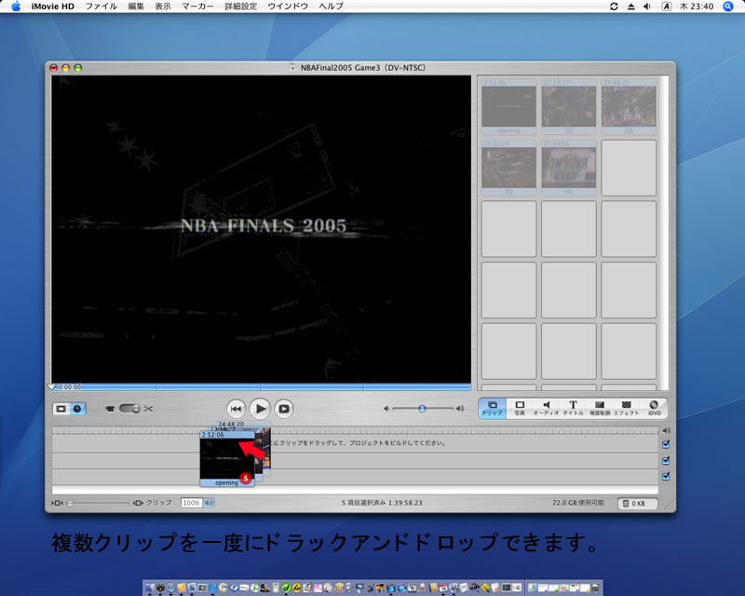
Task: Switch to timeline viewer with clock icon
Action: pyautogui.click(x=77, y=408)
